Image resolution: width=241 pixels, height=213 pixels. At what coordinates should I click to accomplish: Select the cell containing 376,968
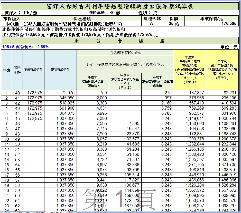point(190,98)
